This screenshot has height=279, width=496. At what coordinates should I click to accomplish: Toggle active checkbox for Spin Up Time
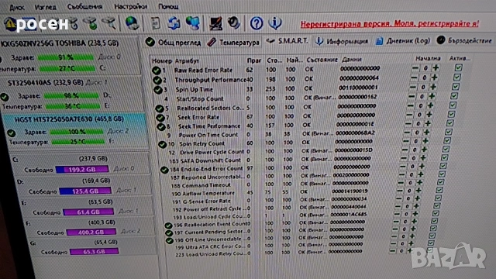tap(456, 86)
